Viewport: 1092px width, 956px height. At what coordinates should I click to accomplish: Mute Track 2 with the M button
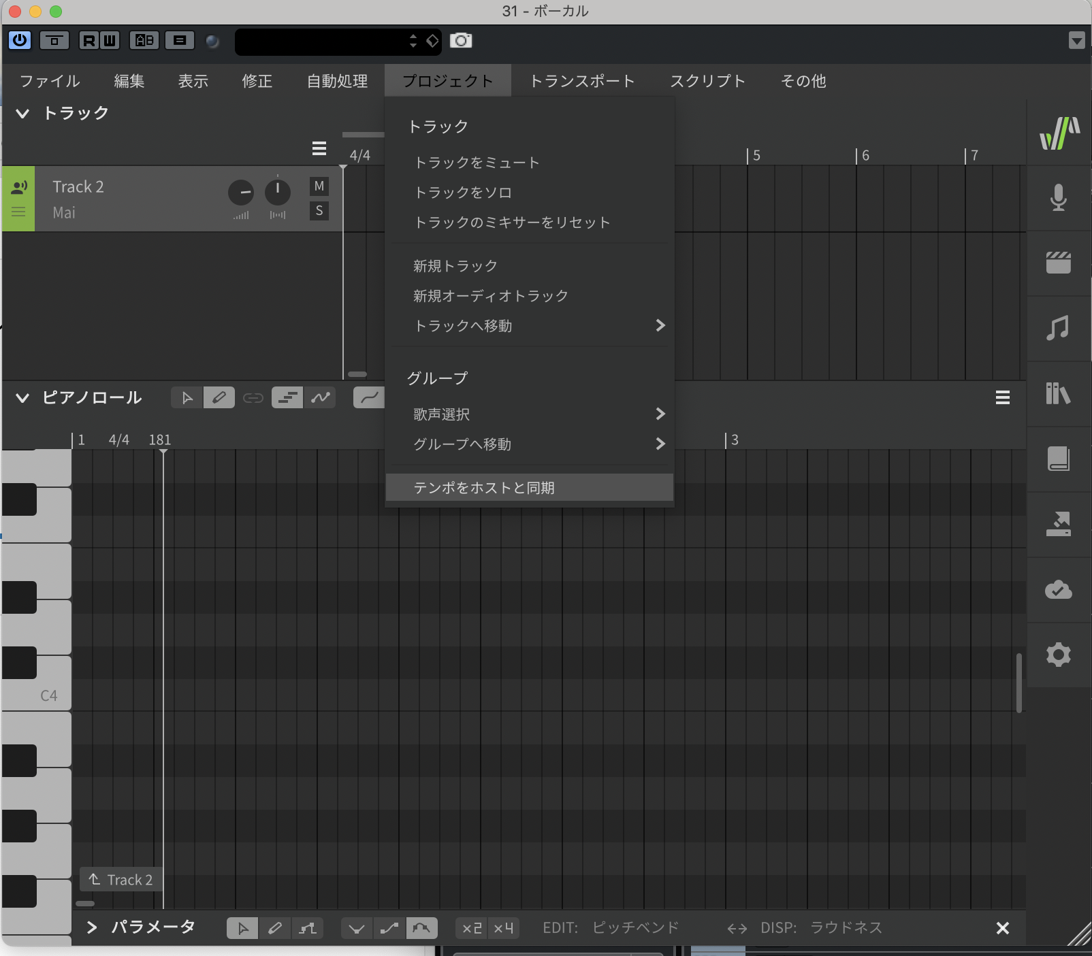pos(319,186)
